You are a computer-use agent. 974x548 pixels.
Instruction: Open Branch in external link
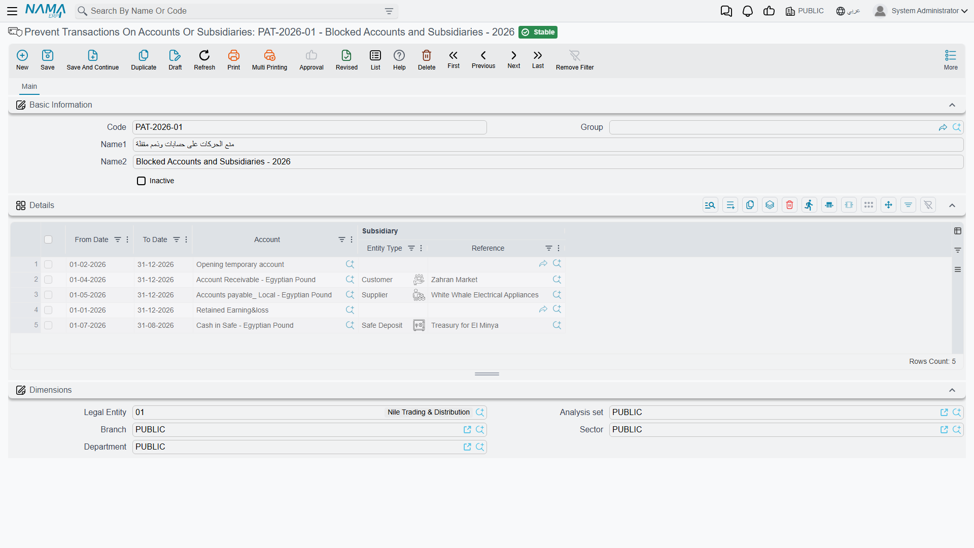467,430
